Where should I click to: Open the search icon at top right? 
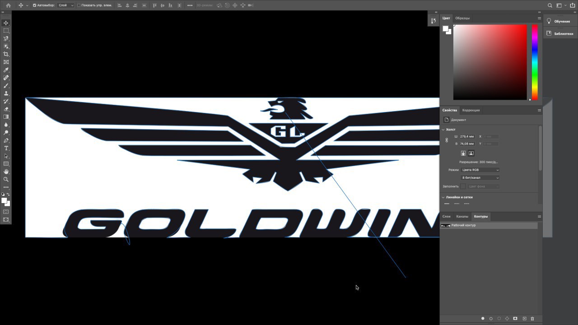point(550,5)
